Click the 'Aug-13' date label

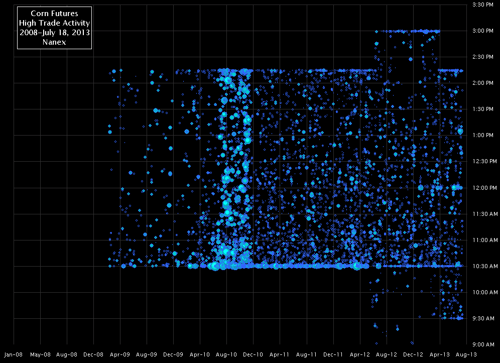click(x=466, y=354)
